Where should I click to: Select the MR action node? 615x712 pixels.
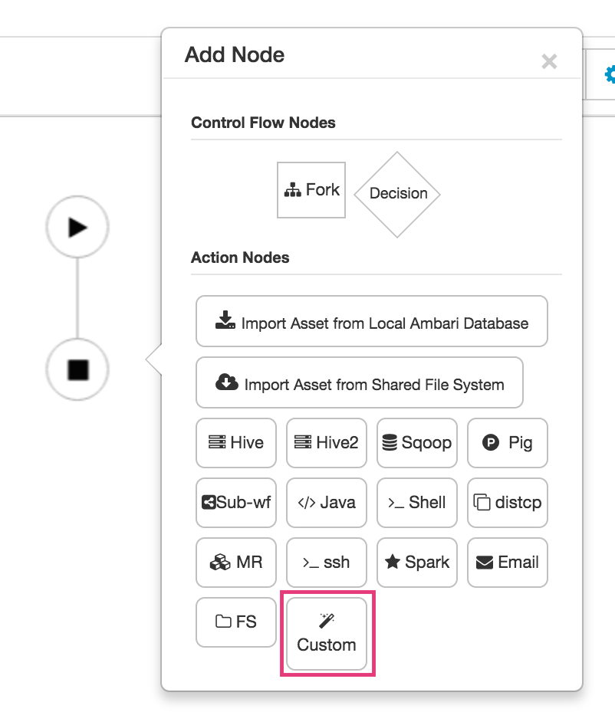pos(235,563)
